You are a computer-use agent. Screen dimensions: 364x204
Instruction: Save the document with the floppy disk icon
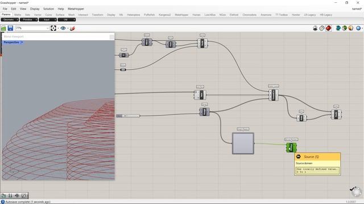pos(10,28)
